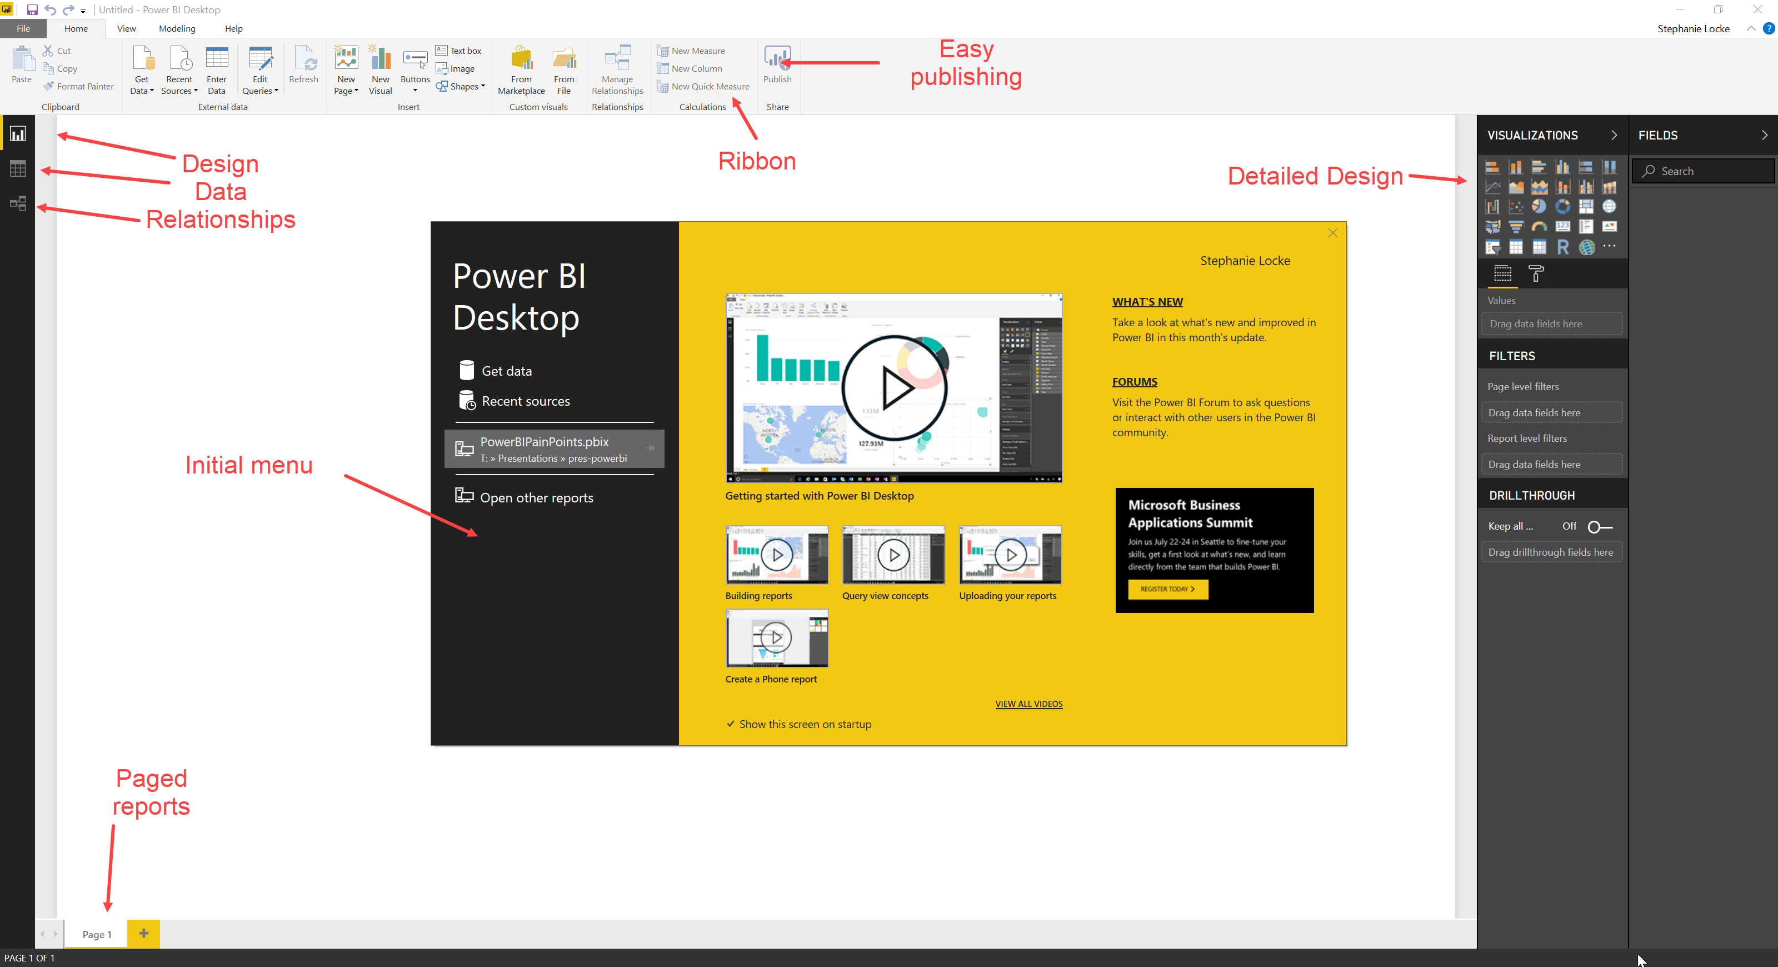Toggle the Keep all filters switch
This screenshot has height=967, width=1778.
tap(1600, 527)
